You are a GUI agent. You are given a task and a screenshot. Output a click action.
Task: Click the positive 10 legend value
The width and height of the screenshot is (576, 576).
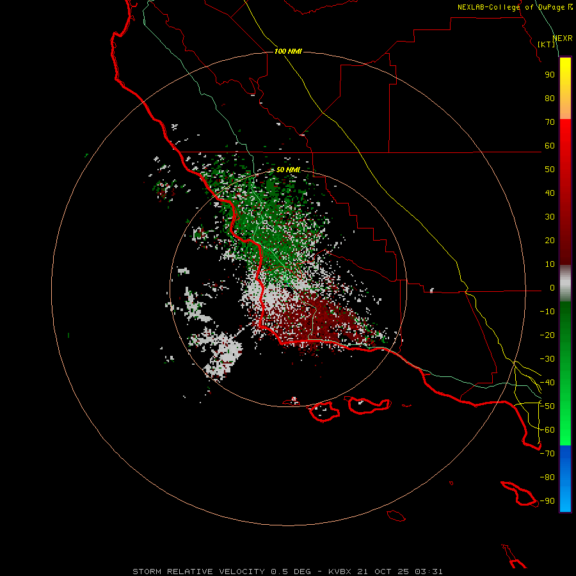point(550,264)
